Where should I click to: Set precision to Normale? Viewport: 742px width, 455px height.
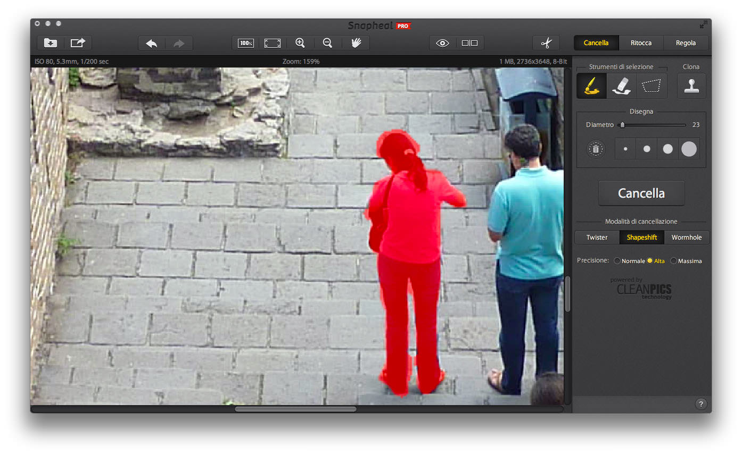(630, 261)
